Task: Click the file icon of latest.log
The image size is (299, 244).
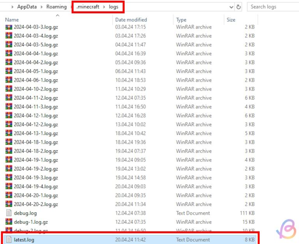Action: (9, 240)
